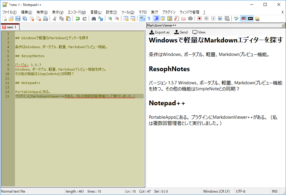This screenshot has height=195, width=286.
Task: Open the Function List panel icon
Action: [x=177, y=19]
